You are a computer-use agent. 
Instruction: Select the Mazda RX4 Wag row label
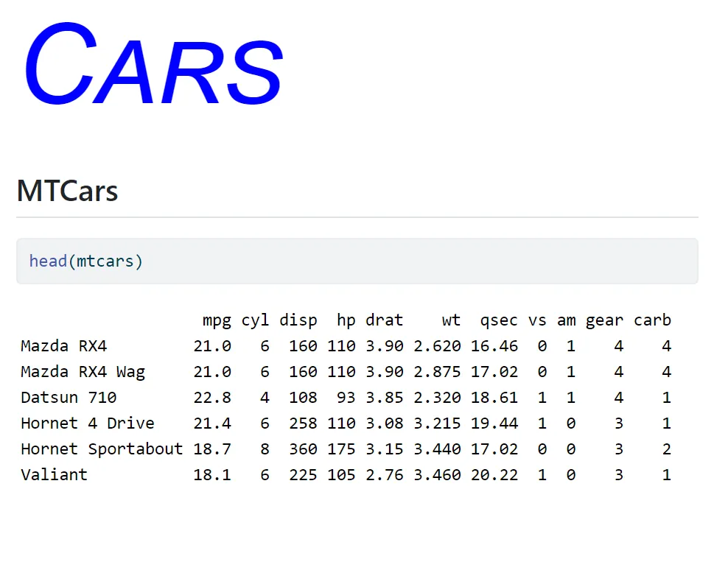tap(83, 372)
